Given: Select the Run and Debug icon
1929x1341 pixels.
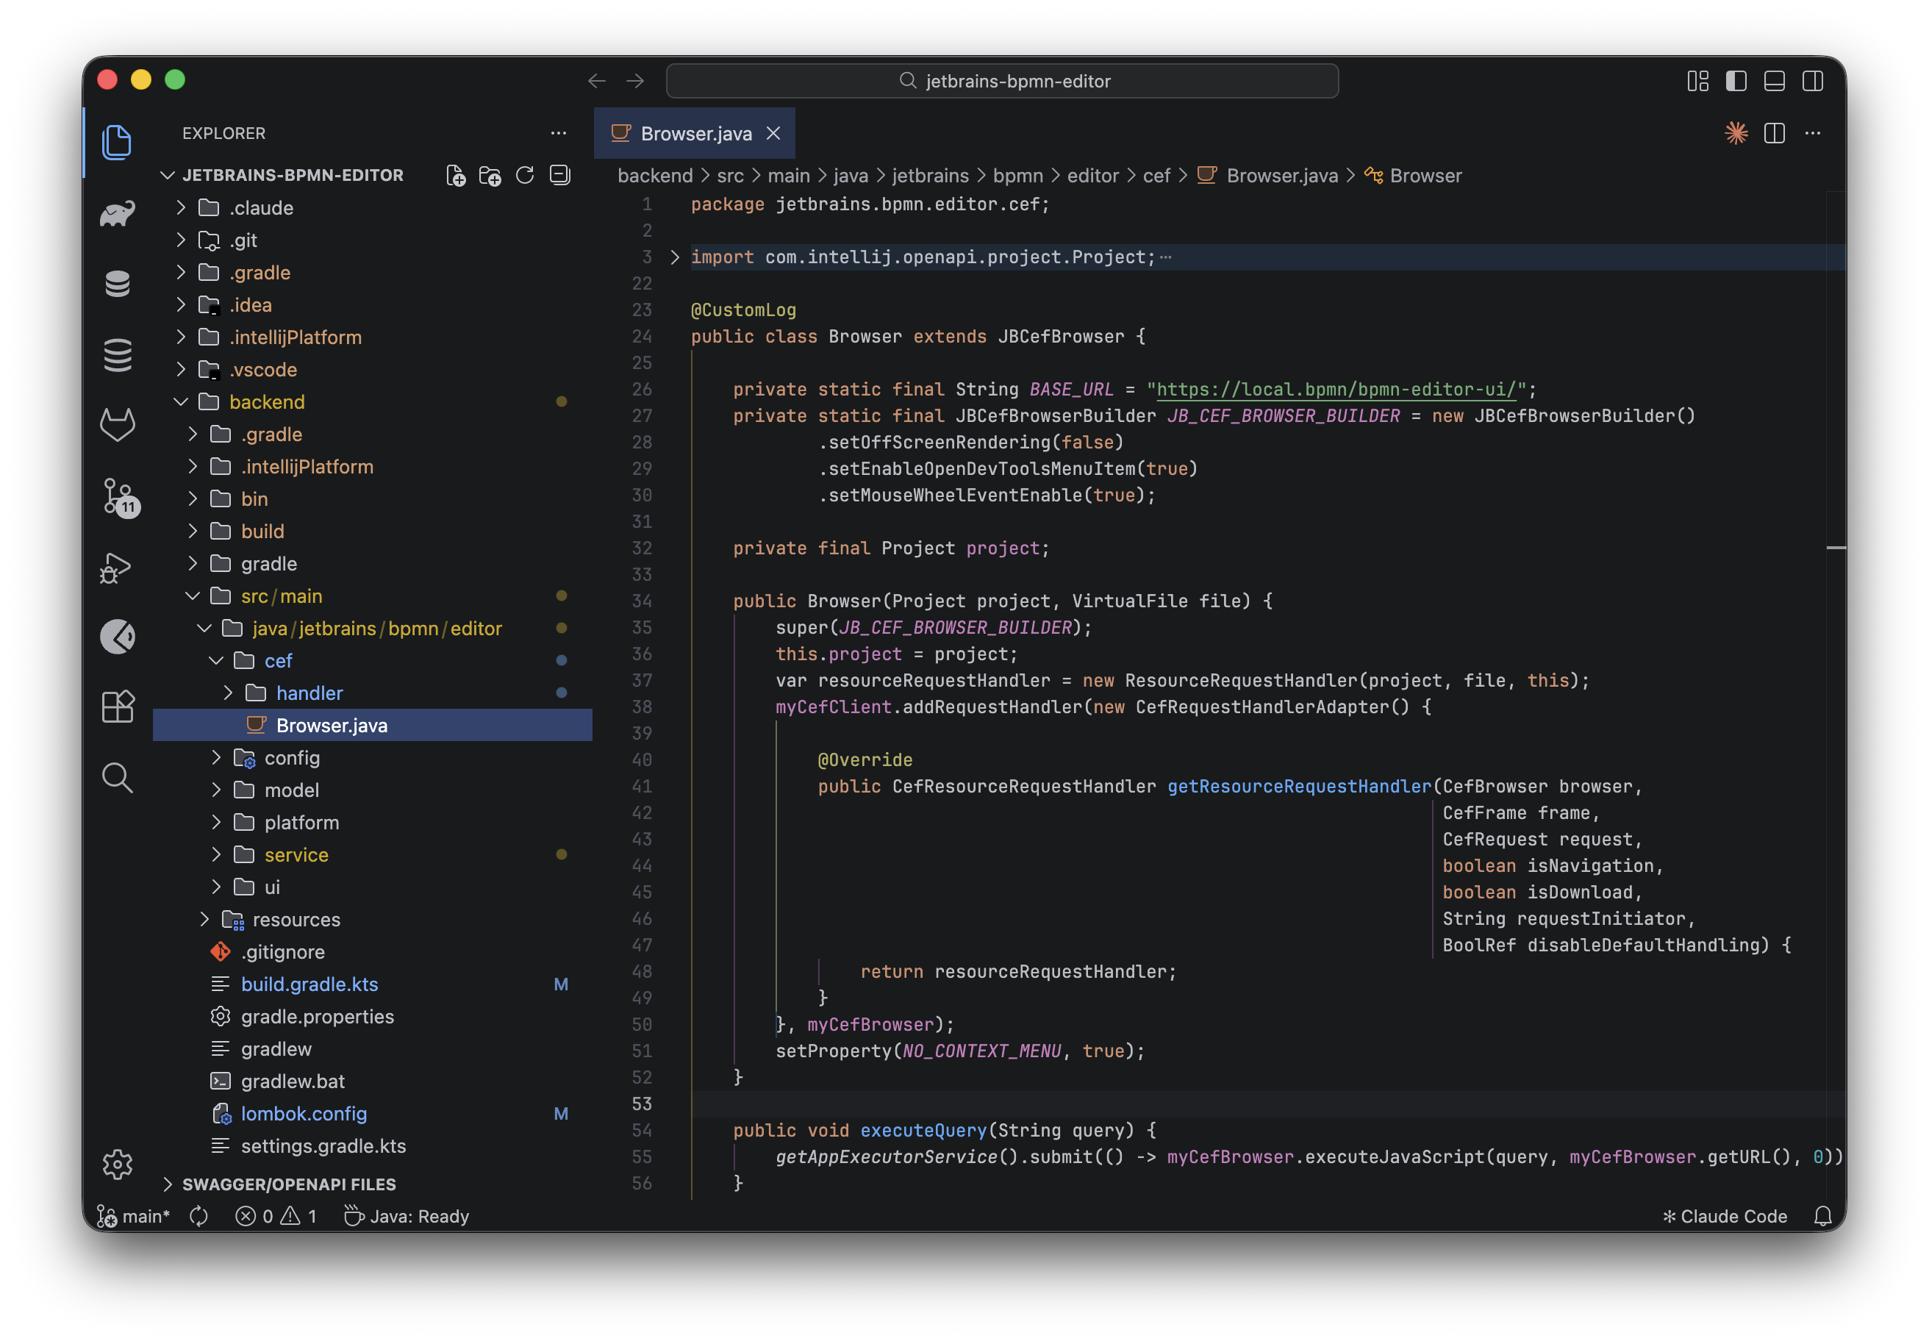Looking at the screenshot, I should (x=118, y=567).
